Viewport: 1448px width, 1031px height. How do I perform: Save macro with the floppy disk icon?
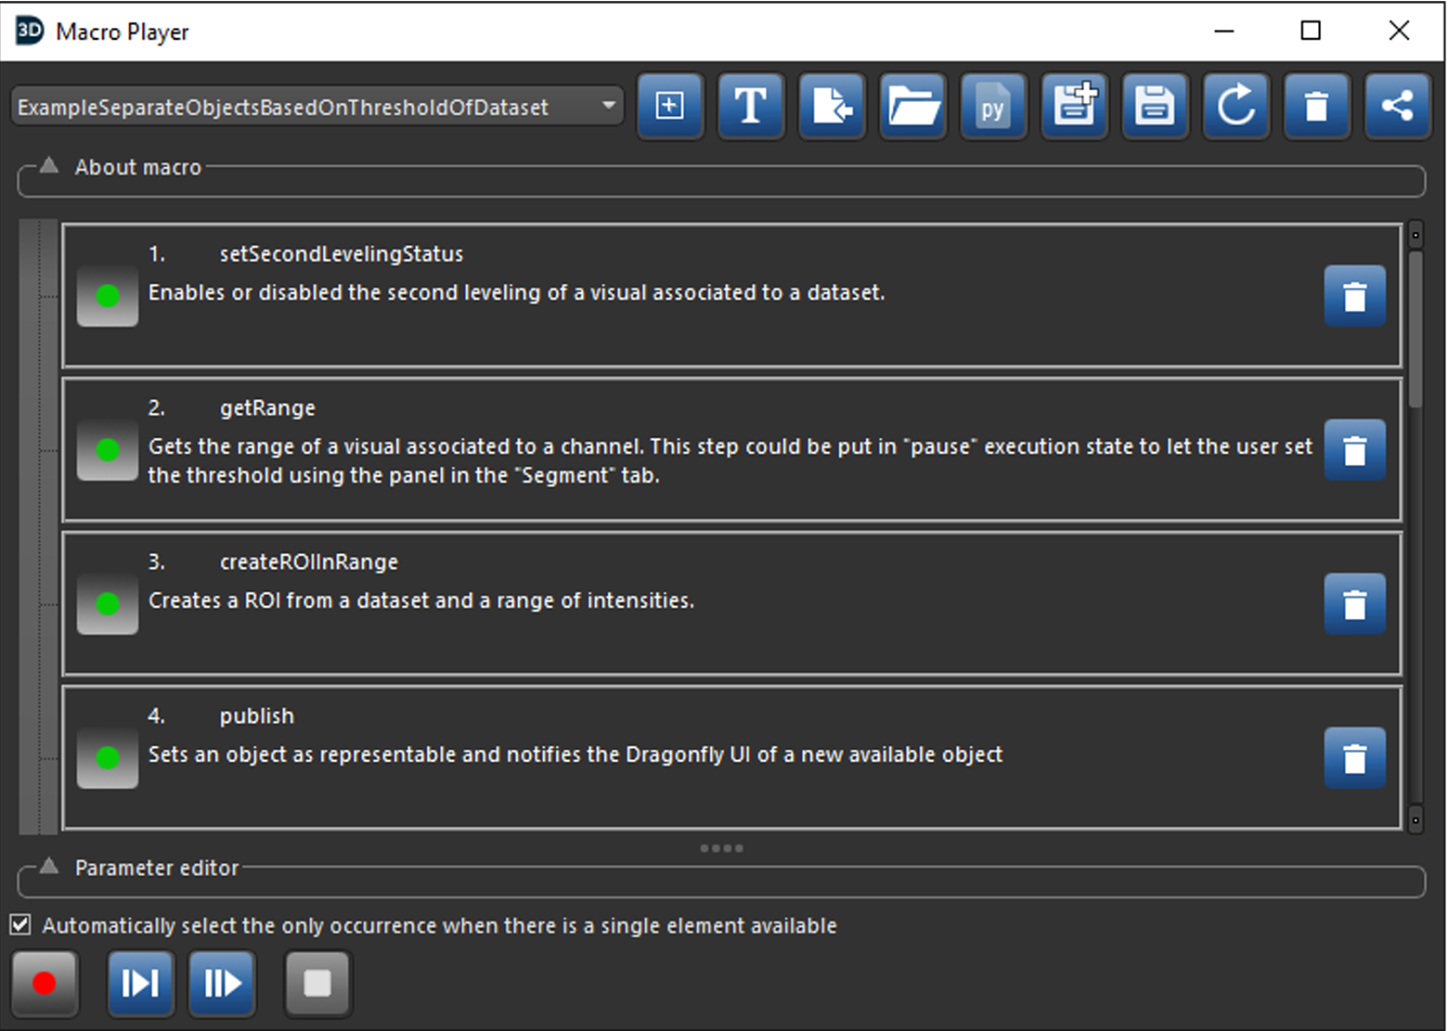(x=1155, y=106)
